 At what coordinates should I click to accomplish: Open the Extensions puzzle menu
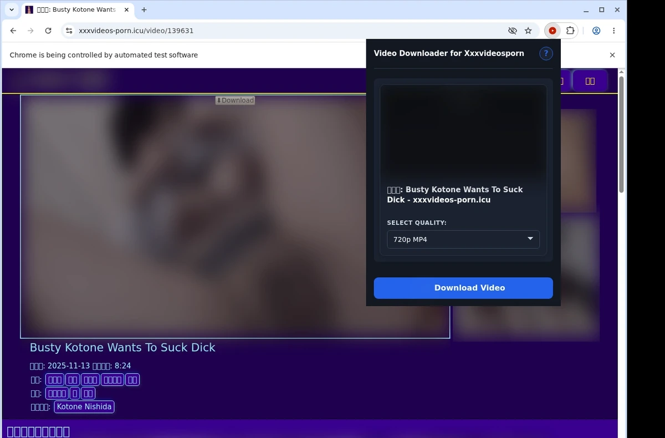[x=570, y=30]
